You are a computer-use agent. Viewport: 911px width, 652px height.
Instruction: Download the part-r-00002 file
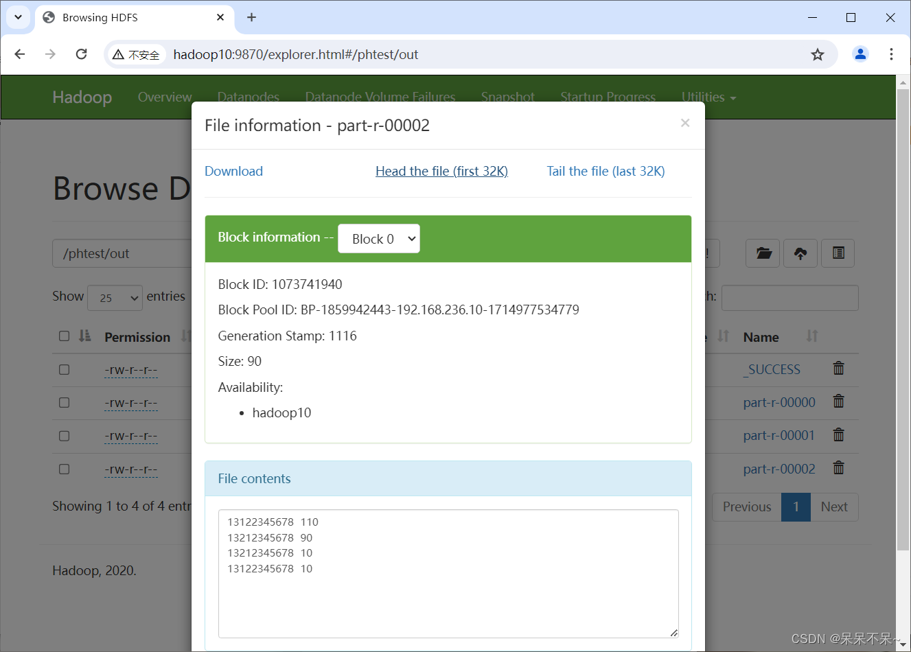pyautogui.click(x=233, y=171)
